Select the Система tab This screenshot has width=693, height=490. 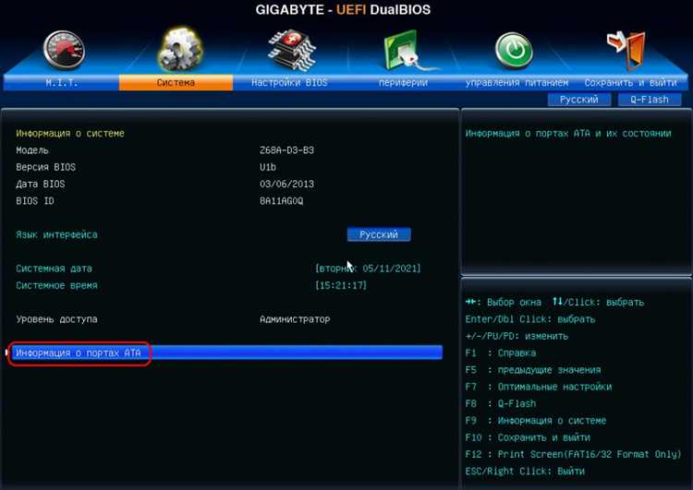coord(176,82)
